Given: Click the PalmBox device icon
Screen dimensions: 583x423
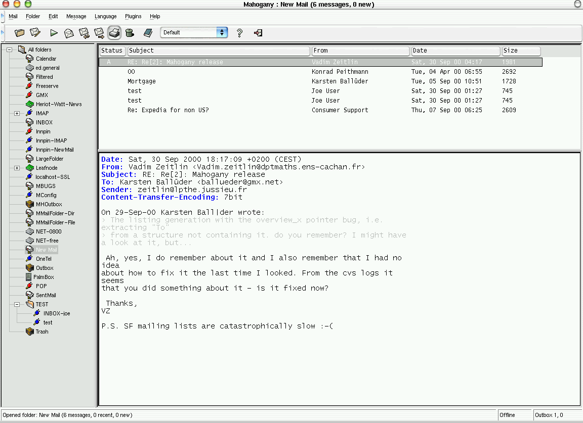Looking at the screenshot, I should coord(29,276).
